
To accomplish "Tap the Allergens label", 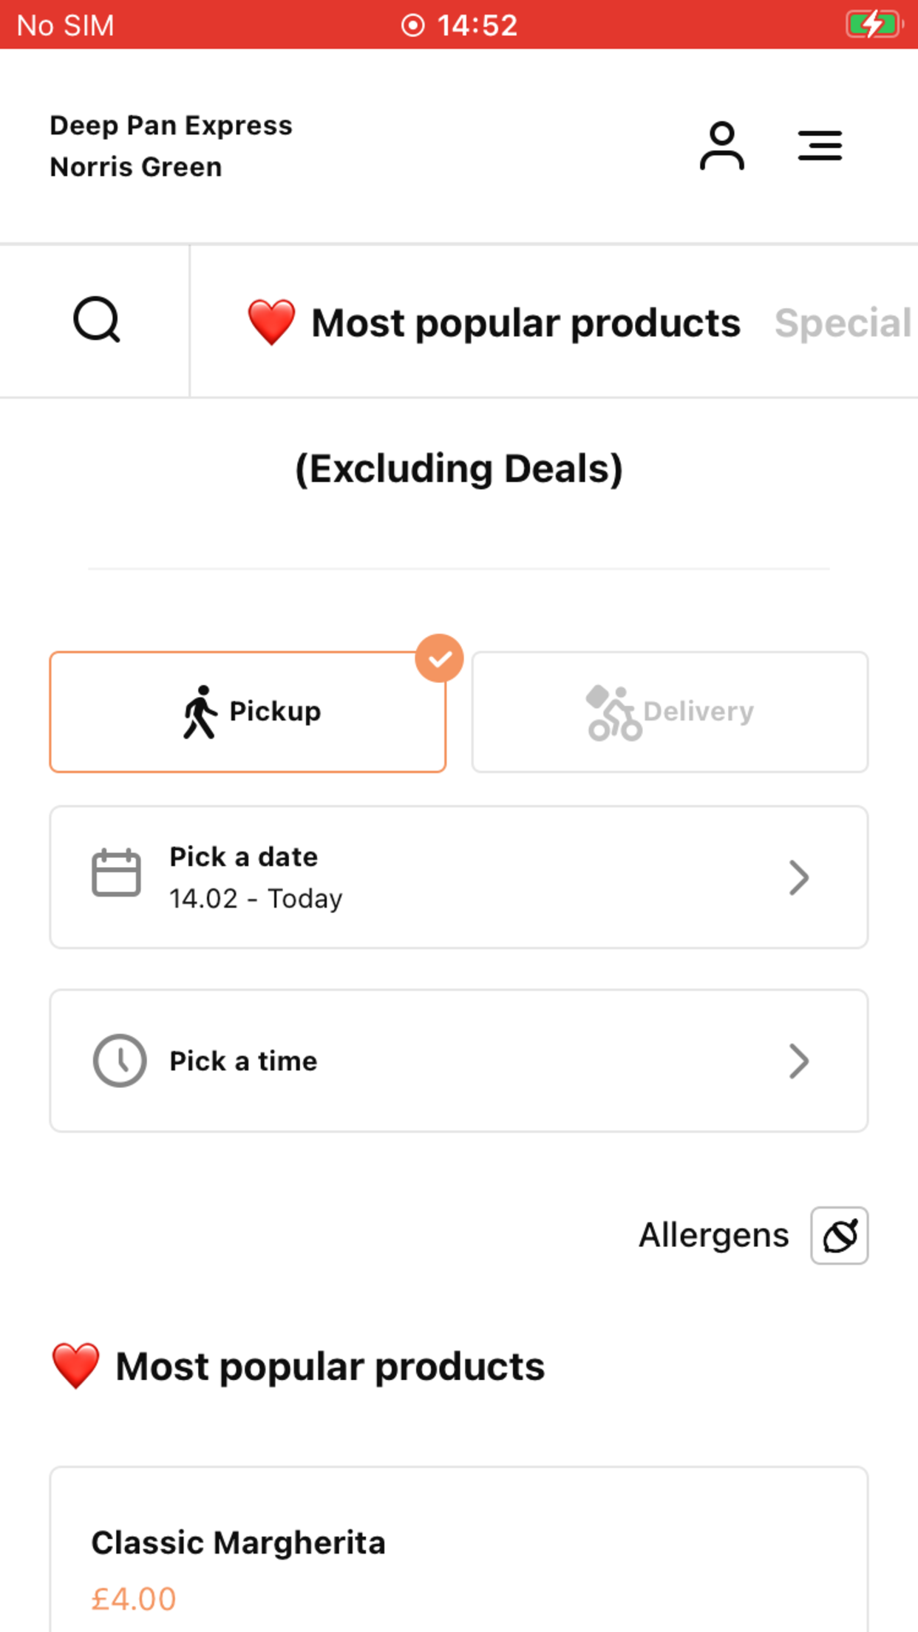I will click(714, 1235).
